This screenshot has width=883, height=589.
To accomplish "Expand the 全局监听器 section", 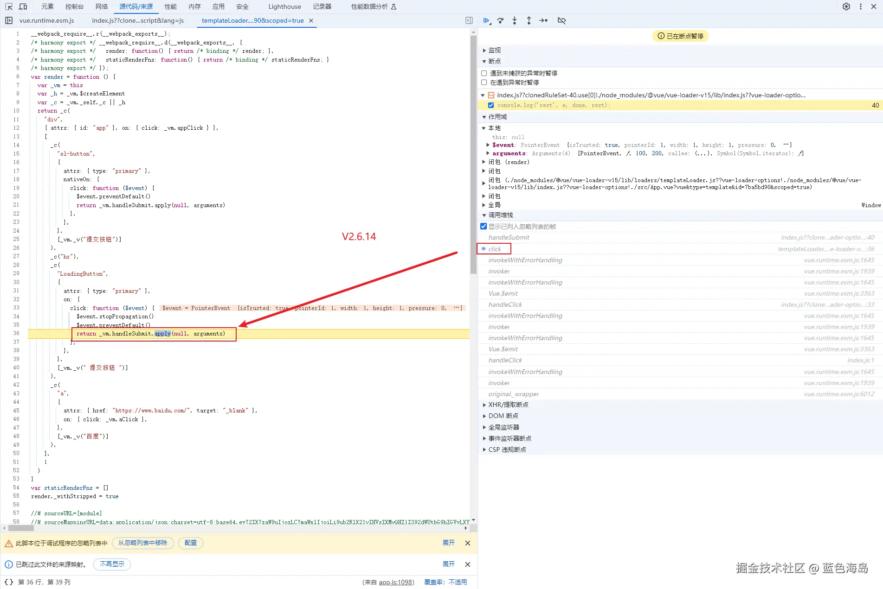I will tap(484, 427).
